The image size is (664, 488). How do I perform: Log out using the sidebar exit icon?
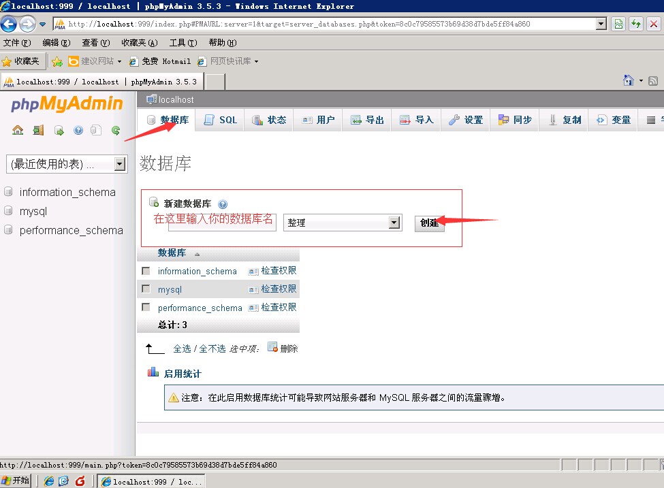[38, 131]
